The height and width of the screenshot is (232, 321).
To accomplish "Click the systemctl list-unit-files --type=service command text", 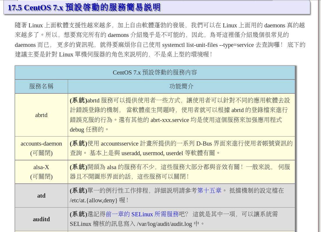I will [208, 45].
